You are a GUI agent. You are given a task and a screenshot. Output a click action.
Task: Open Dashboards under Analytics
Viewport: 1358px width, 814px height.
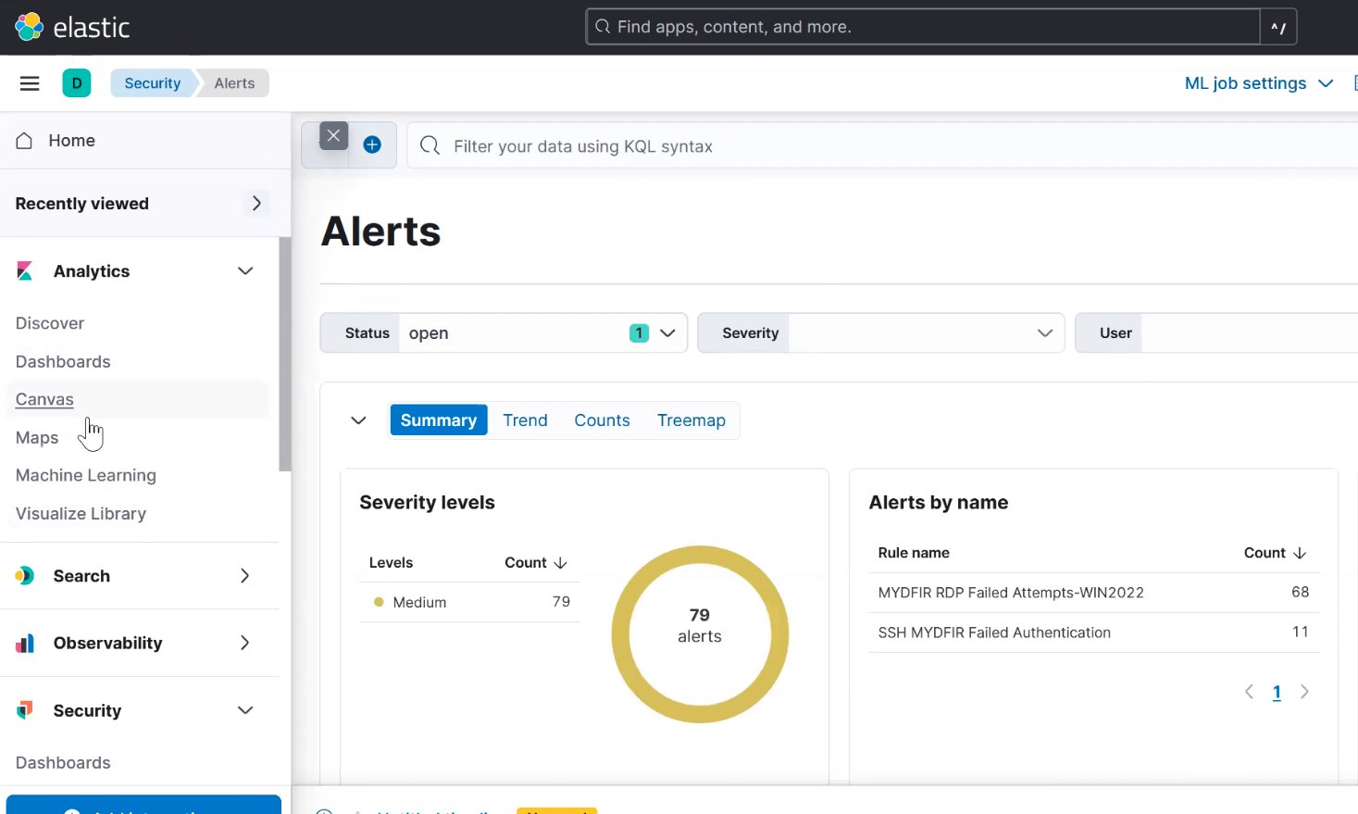click(x=63, y=362)
